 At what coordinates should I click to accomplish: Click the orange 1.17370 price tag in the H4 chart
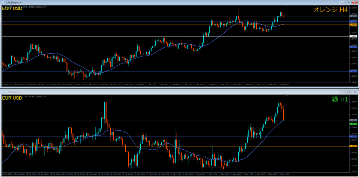pyautogui.click(x=353, y=24)
